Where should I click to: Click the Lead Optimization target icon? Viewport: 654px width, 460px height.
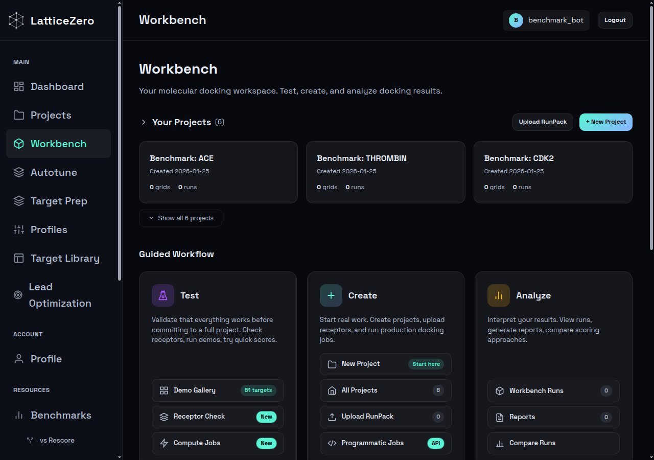18,295
